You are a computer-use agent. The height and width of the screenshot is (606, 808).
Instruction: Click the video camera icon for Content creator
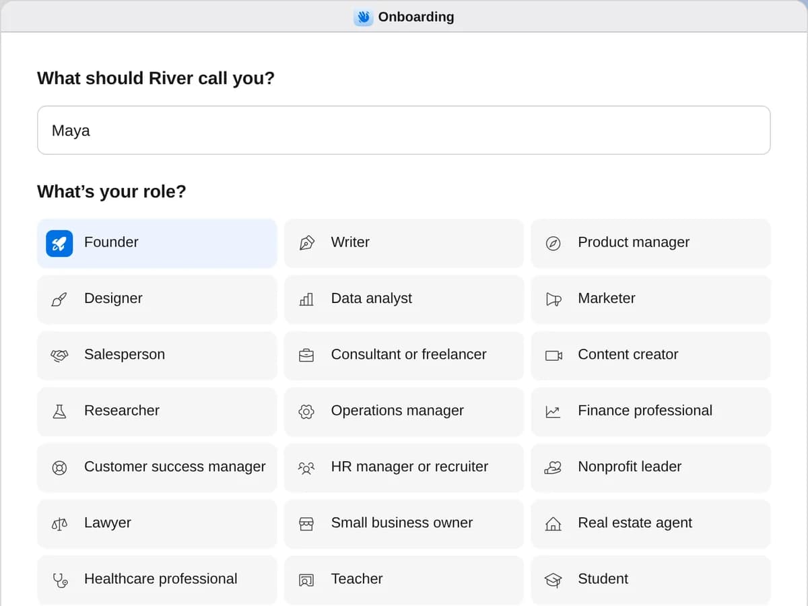click(x=553, y=355)
